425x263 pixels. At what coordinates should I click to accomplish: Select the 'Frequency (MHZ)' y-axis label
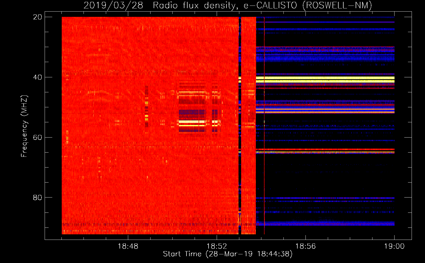click(24, 126)
